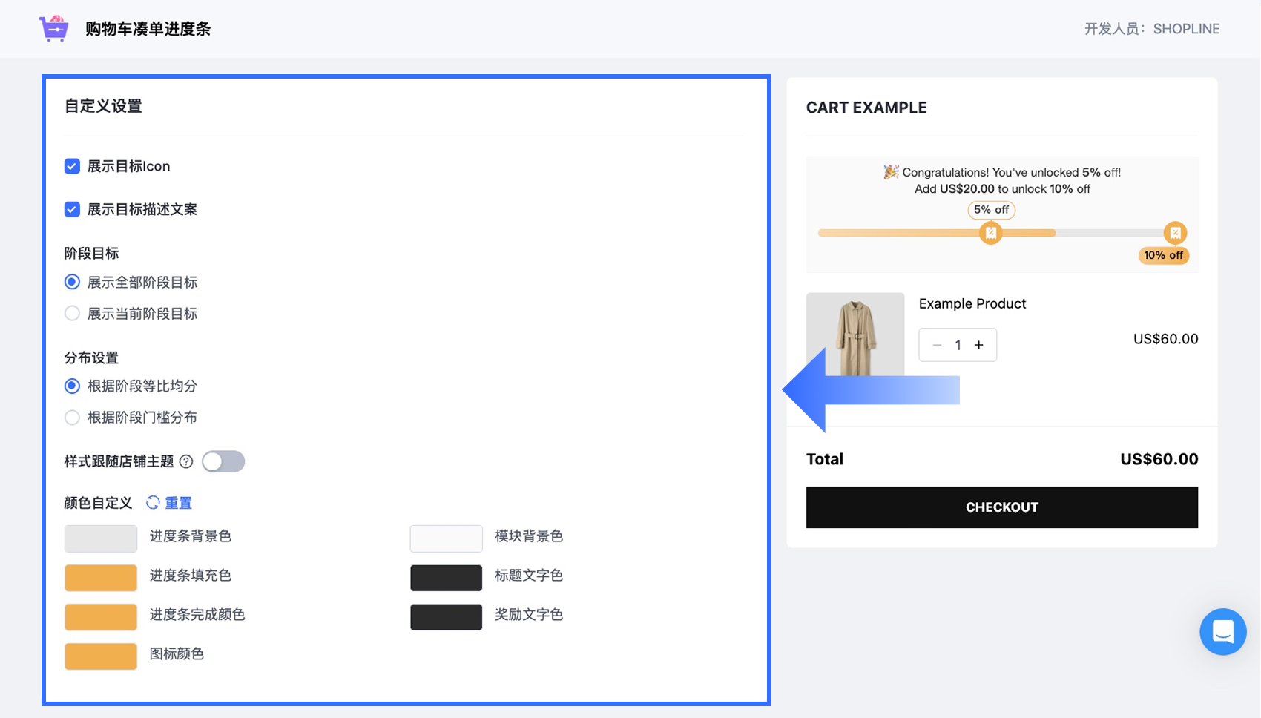Click the 分布设置 section label
The height and width of the screenshot is (718, 1261).
click(91, 358)
